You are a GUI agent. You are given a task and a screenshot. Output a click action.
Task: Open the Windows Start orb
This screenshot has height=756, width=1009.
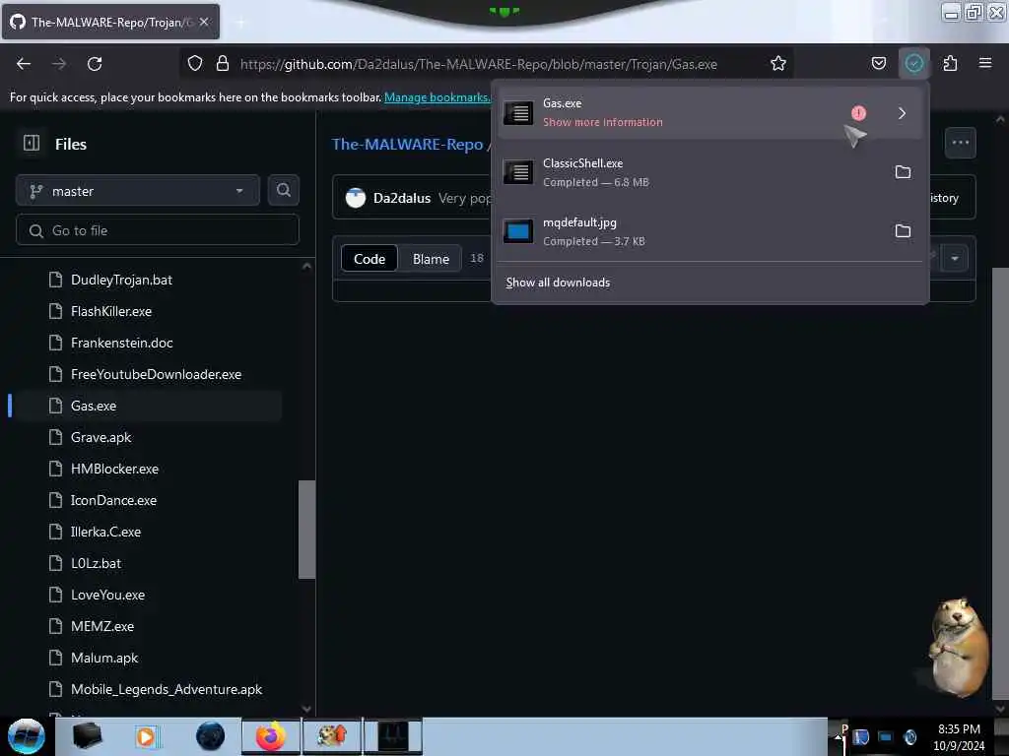pyautogui.click(x=26, y=736)
